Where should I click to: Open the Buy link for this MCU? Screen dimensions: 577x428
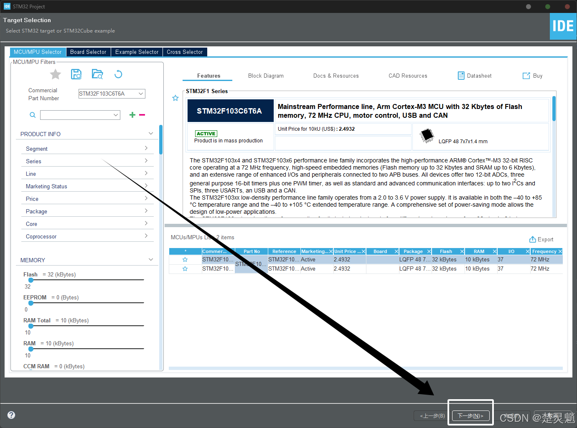tap(532, 76)
